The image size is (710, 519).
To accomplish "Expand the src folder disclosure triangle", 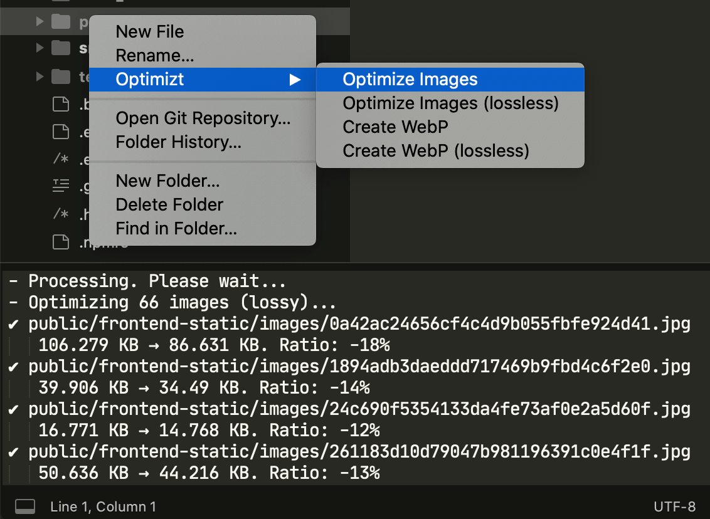I will pyautogui.click(x=40, y=48).
